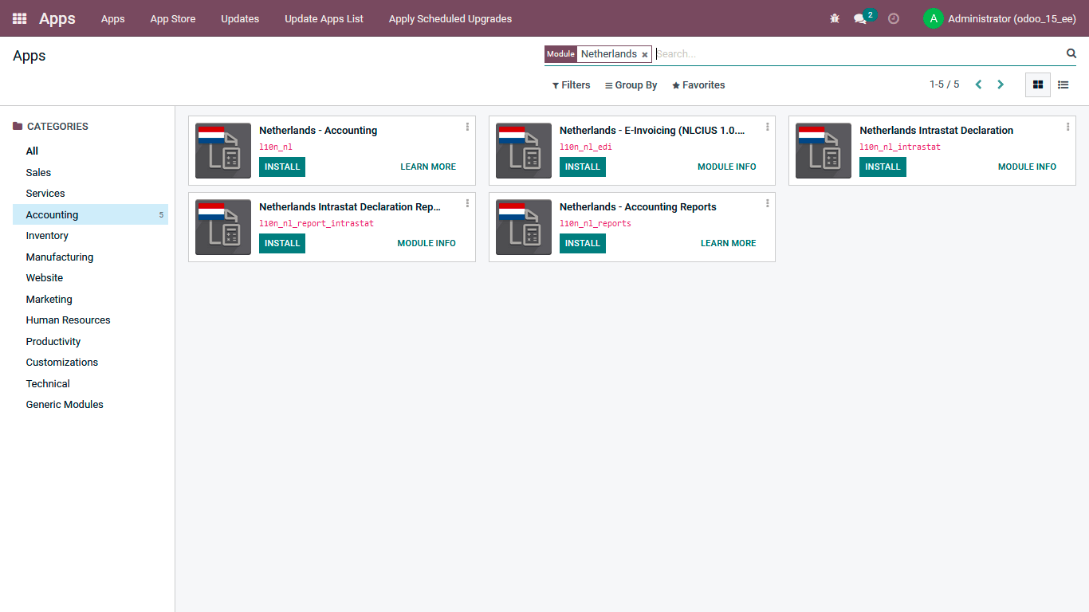The height and width of the screenshot is (612, 1089).
Task: Click Learn More for Netherlands - Accounting
Action: coord(428,167)
